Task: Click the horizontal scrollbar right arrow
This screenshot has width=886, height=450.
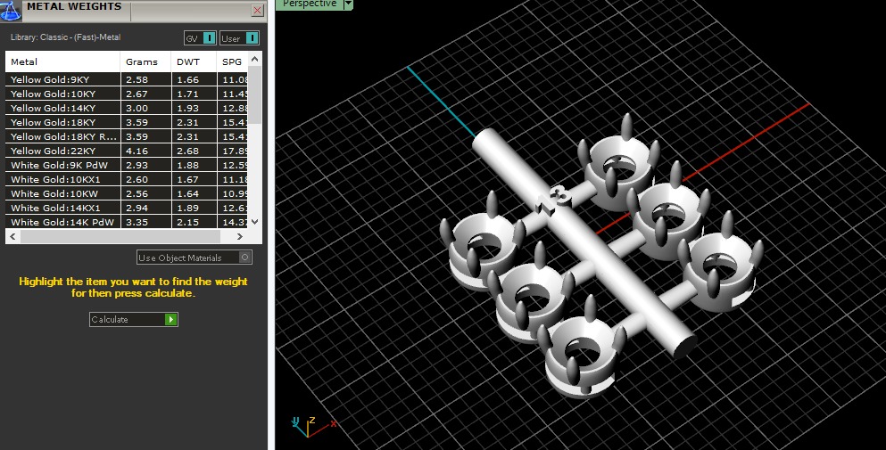Action: click(x=240, y=236)
